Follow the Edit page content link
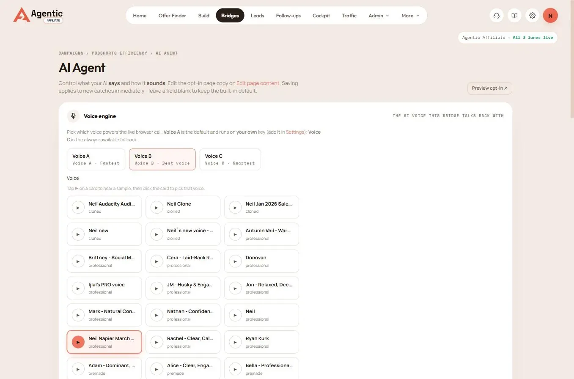The width and height of the screenshot is (574, 379). 258,83
